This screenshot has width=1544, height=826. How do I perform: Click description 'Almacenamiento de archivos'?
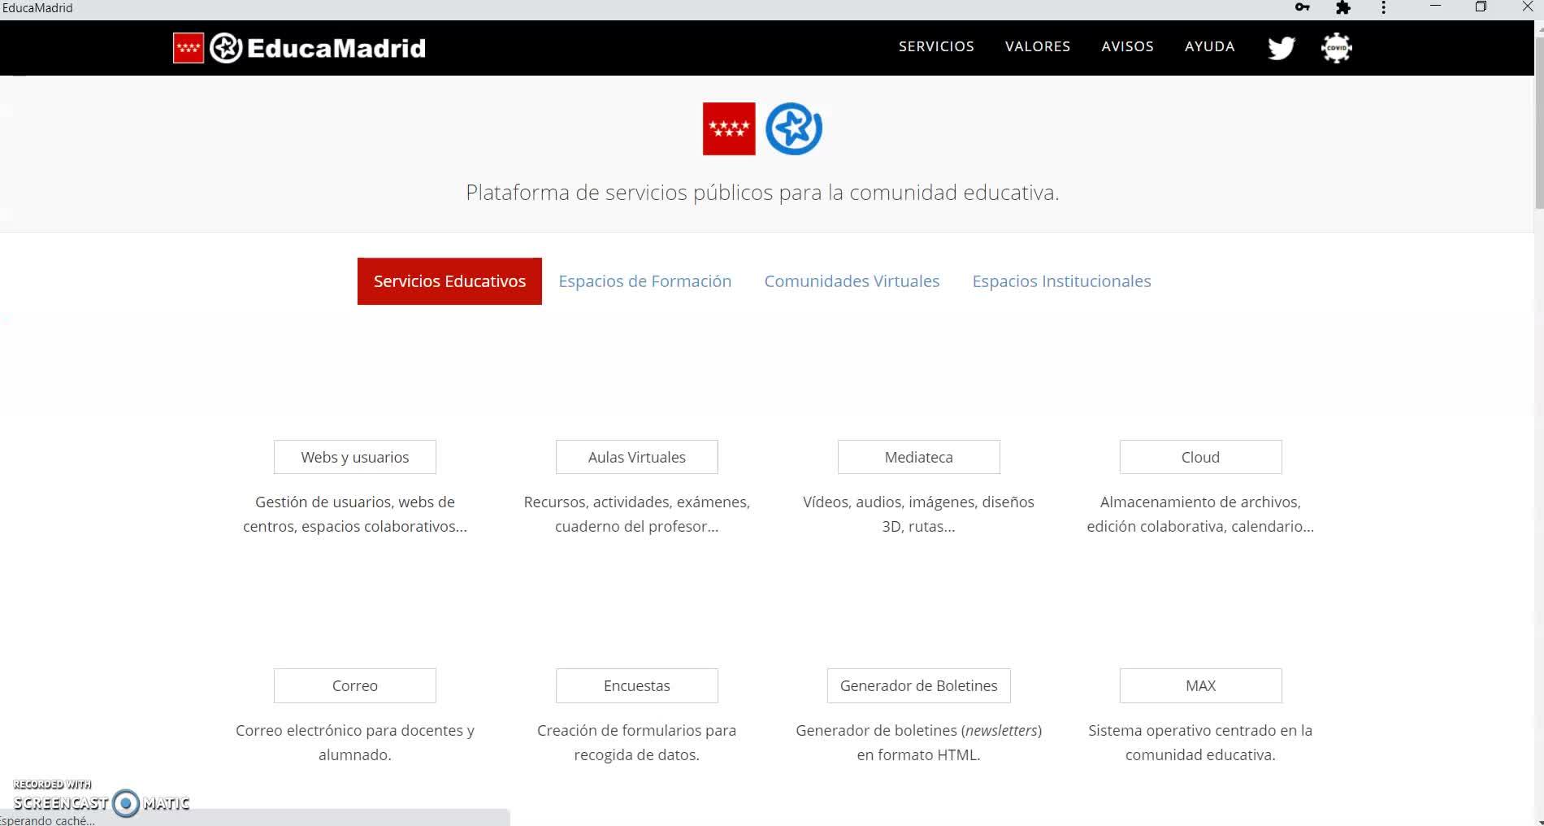1201,514
